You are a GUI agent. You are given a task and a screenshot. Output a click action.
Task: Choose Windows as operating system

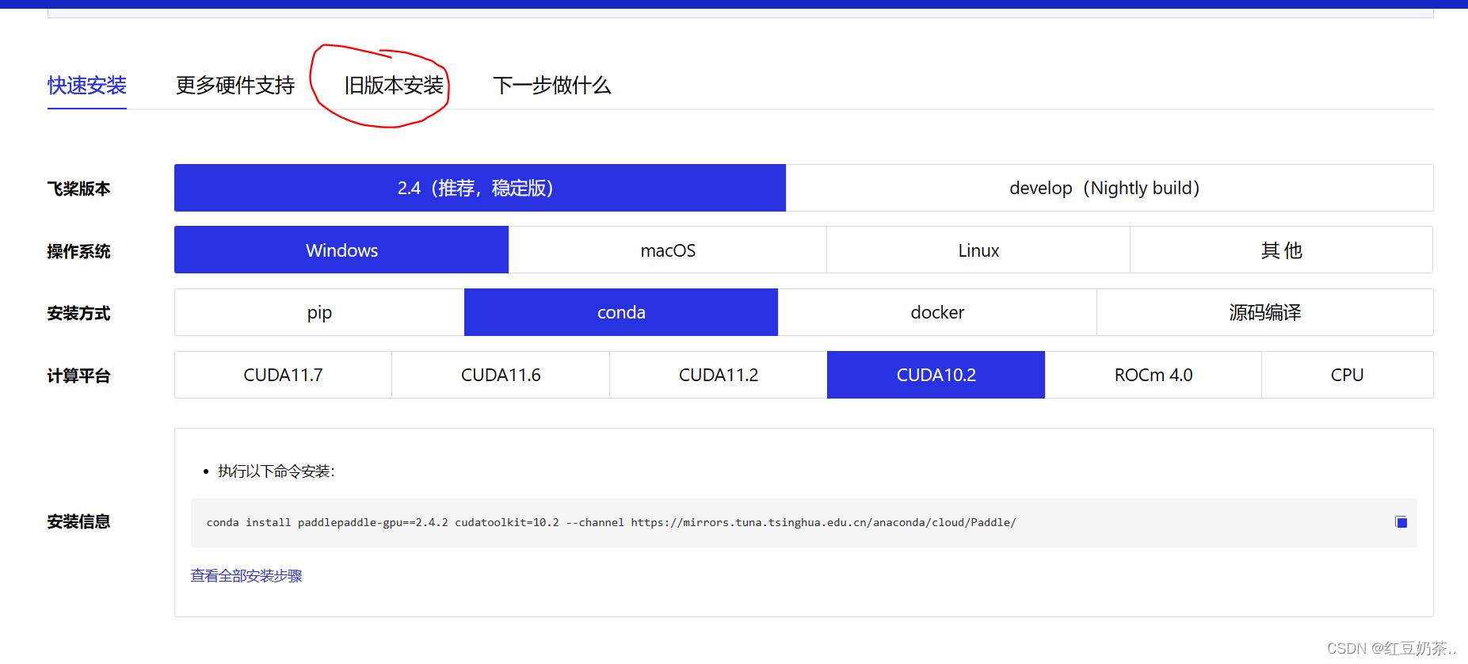341,250
